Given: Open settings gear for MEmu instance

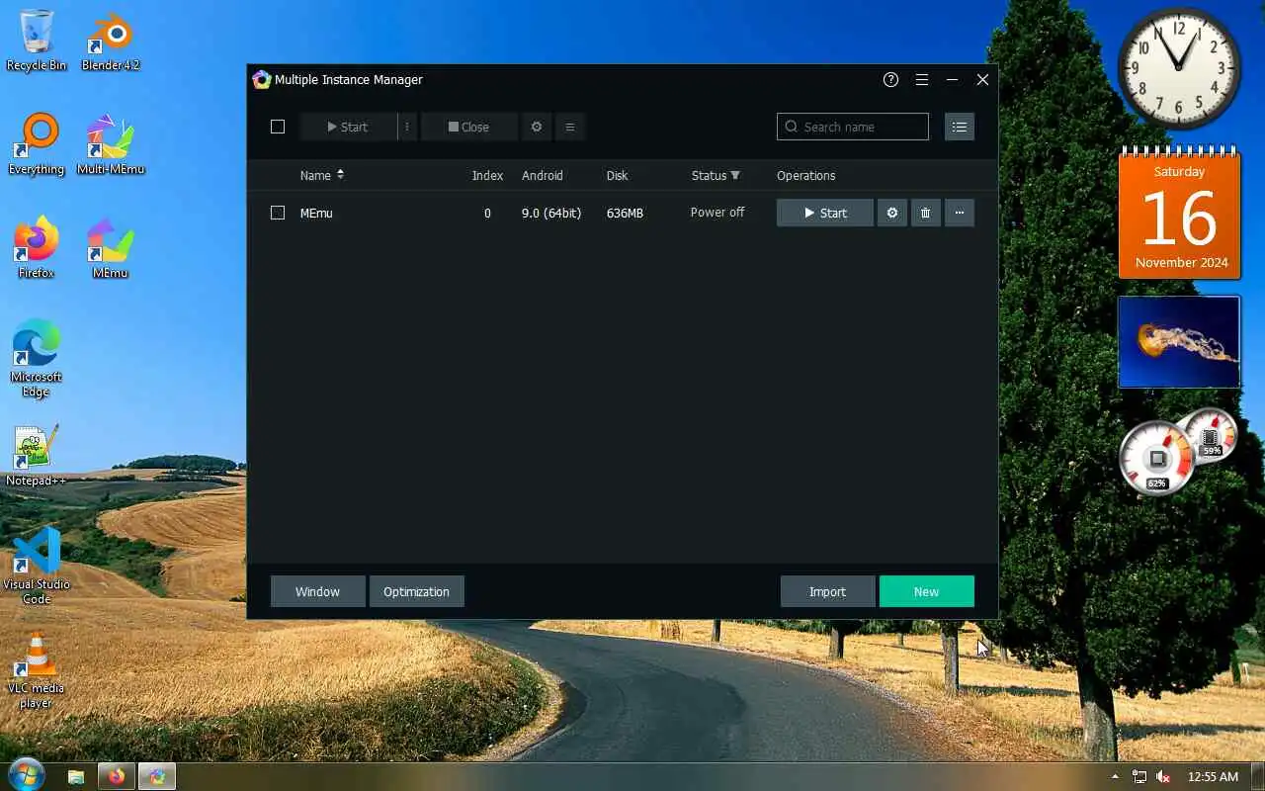Looking at the screenshot, I should click(x=892, y=213).
